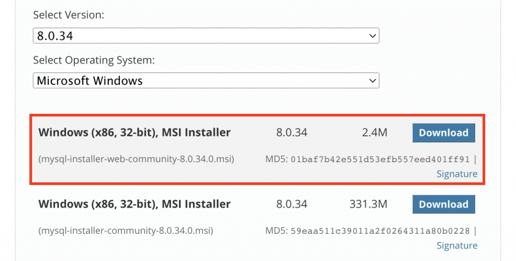Open the Signature link for the web-community installer
Screen dimensions: 516x261
[x=457, y=174]
